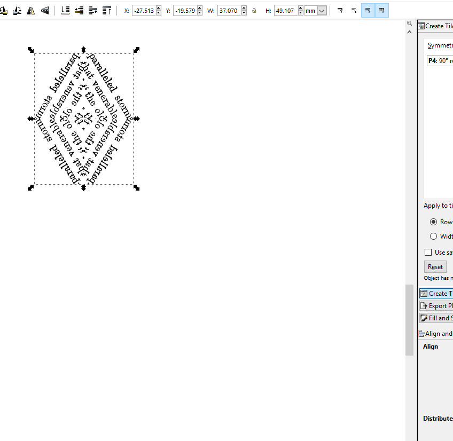This screenshot has width=453, height=441.
Task: Toggle moving patterns along with objects
Action: coord(381,10)
